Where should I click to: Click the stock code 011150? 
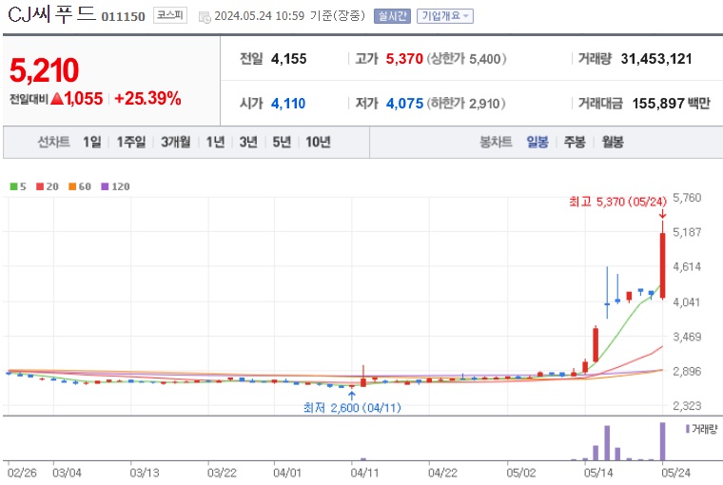[x=123, y=16]
